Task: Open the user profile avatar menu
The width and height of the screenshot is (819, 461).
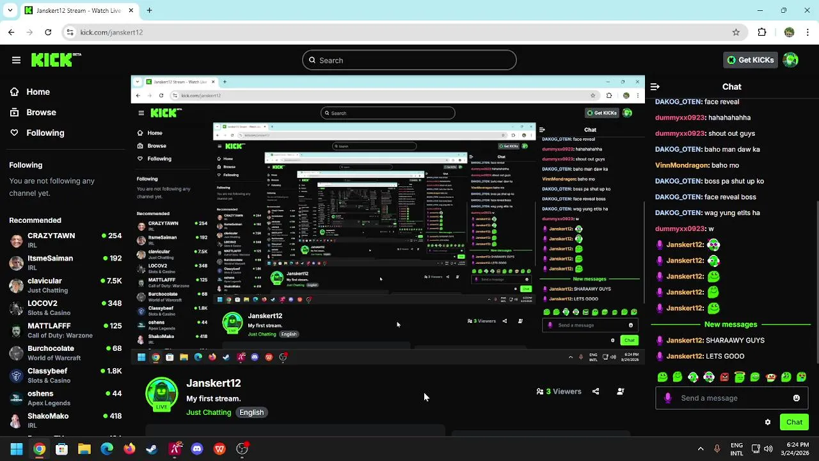Action: [x=791, y=60]
